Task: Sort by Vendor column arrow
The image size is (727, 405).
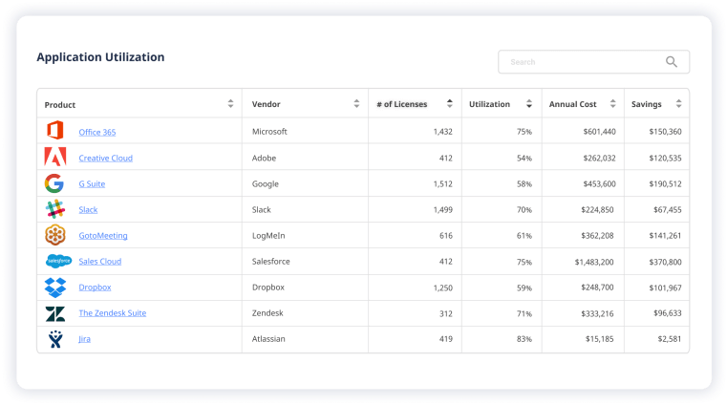Action: [356, 104]
